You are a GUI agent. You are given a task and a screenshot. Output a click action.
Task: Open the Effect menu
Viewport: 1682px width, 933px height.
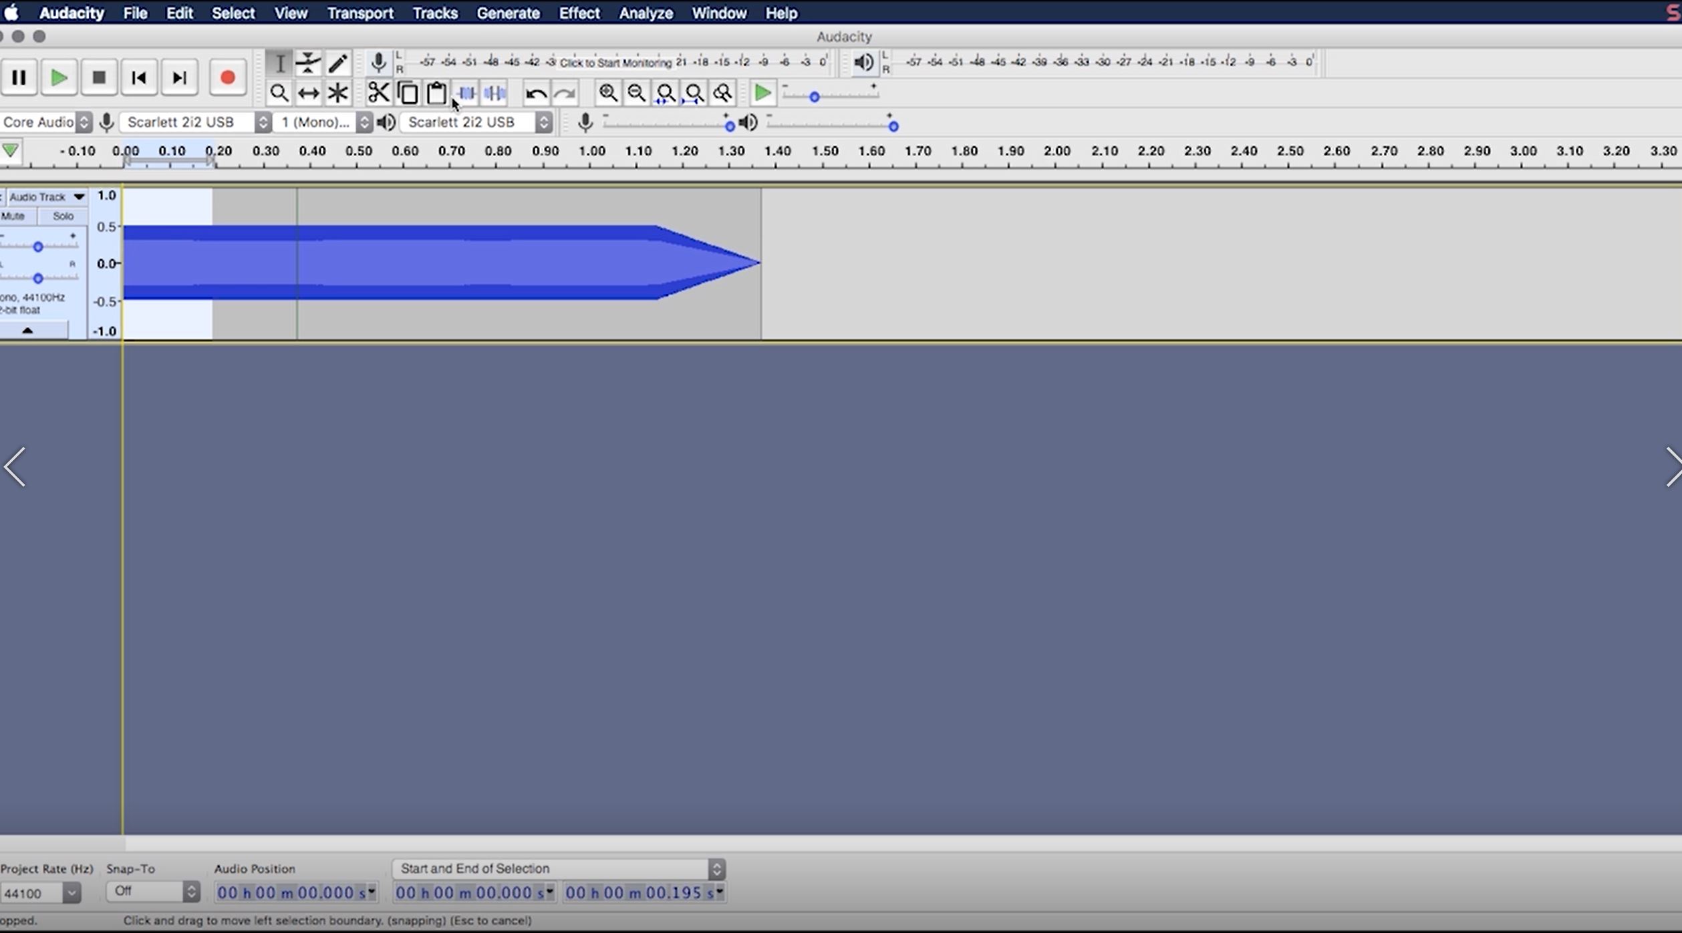click(579, 13)
